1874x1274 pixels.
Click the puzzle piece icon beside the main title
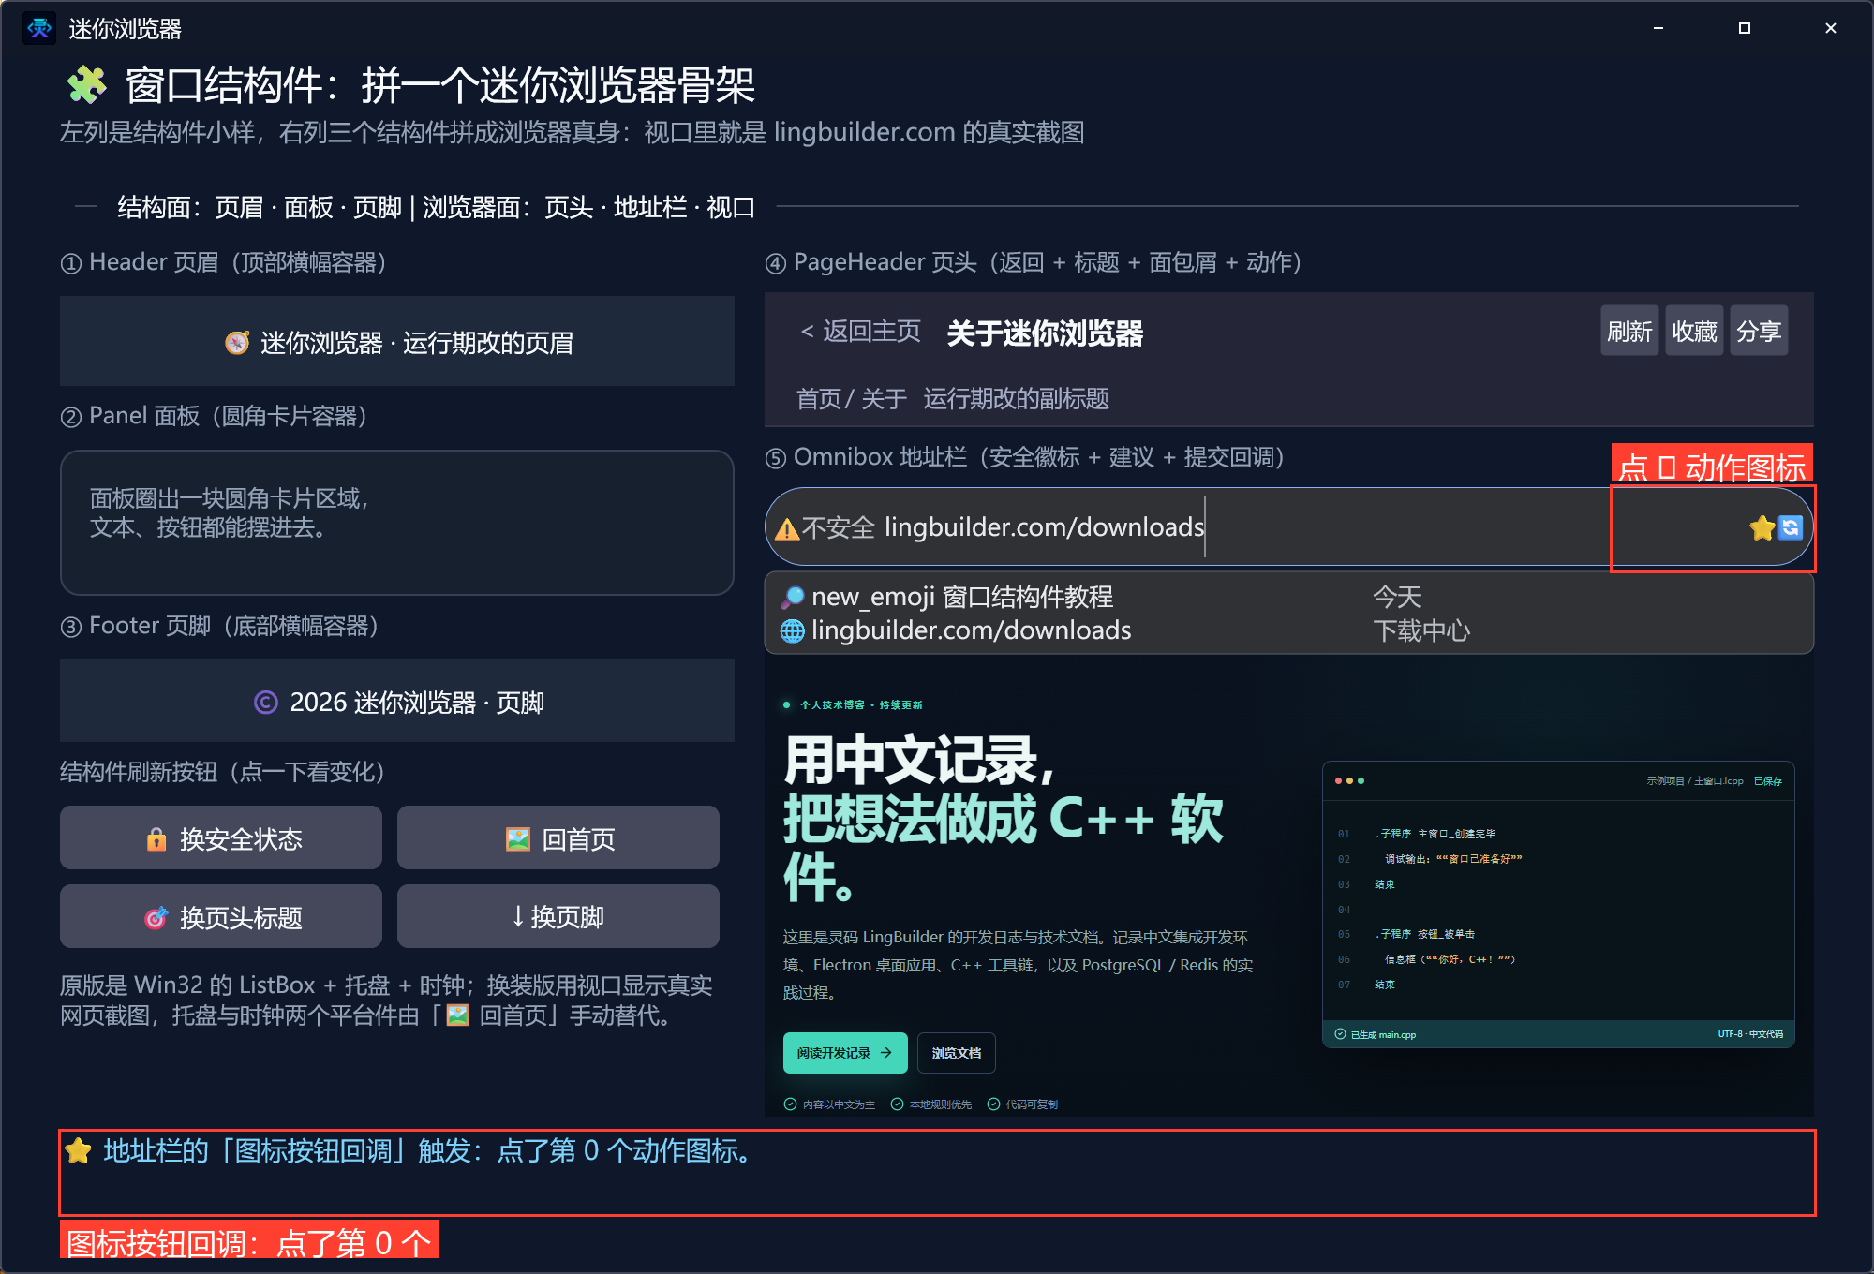[86, 85]
